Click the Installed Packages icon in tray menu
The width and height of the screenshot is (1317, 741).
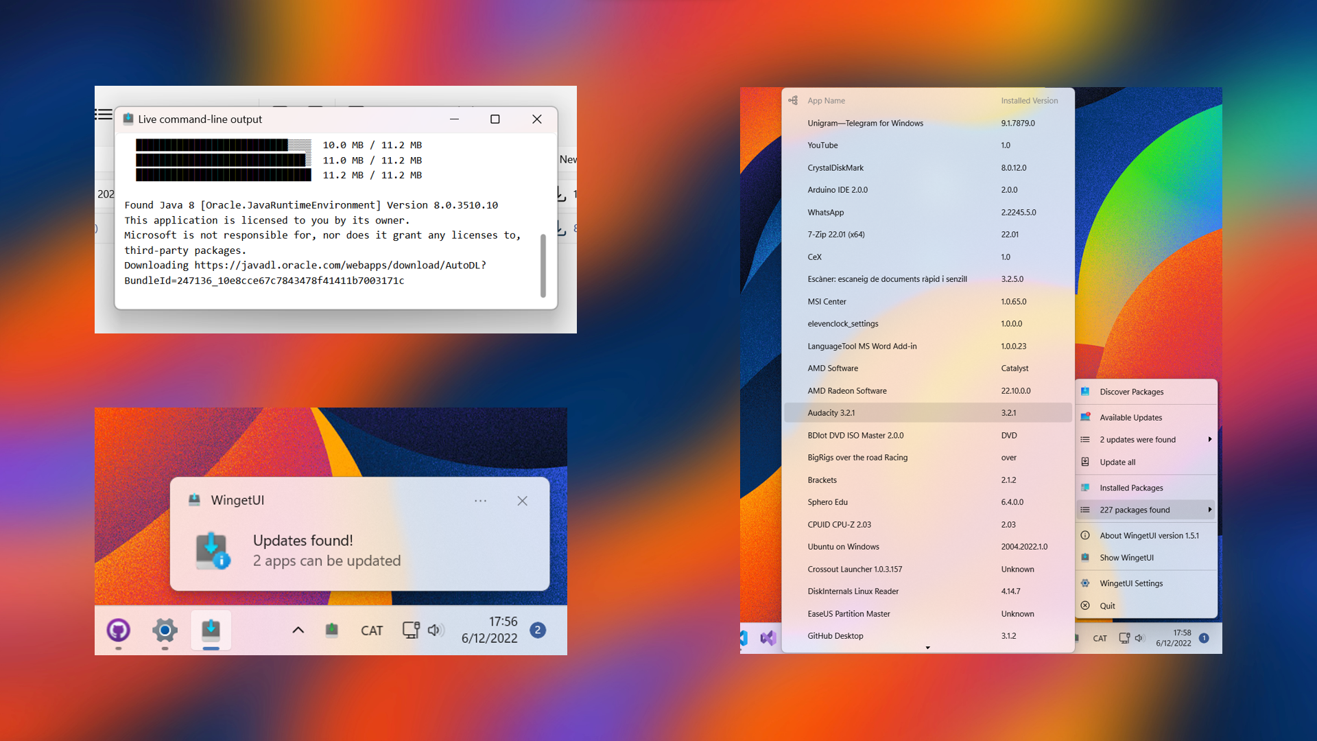1086,487
